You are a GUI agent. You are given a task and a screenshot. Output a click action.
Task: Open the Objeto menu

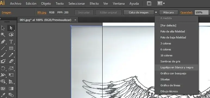(x=46, y=4)
